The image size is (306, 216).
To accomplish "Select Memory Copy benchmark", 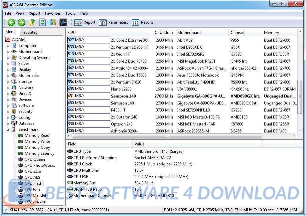I will click(x=37, y=147).
